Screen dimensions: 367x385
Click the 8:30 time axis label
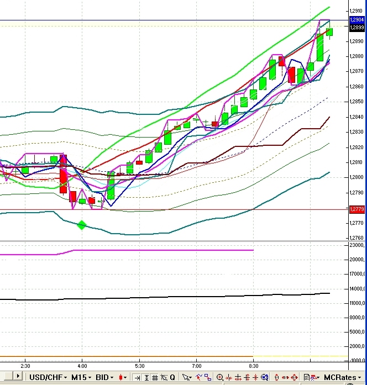pos(254,366)
